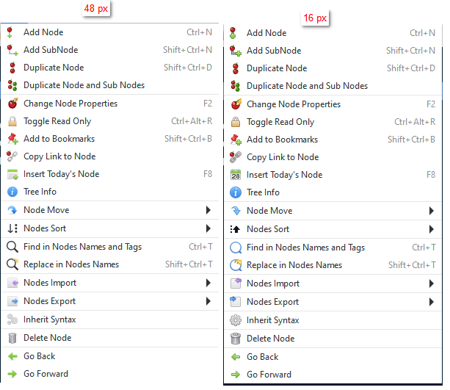The height and width of the screenshot is (390, 450).
Task: Expand Nodes Sort submenu arrow in left menu
Action: coord(208,228)
